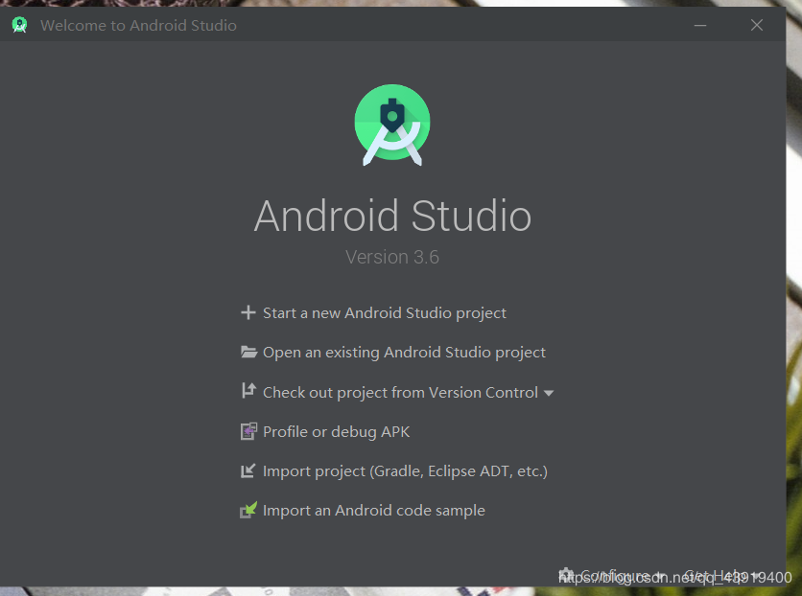Click the Import project icon
The image size is (802, 596).
pos(248,470)
